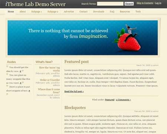Click 'December 22nd, 2007 by admin' text

point(48,96)
